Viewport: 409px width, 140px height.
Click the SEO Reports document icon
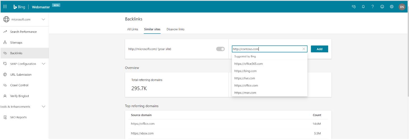pyautogui.click(x=5, y=117)
